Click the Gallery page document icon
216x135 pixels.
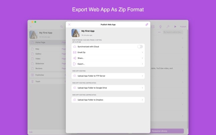(x=32, y=54)
